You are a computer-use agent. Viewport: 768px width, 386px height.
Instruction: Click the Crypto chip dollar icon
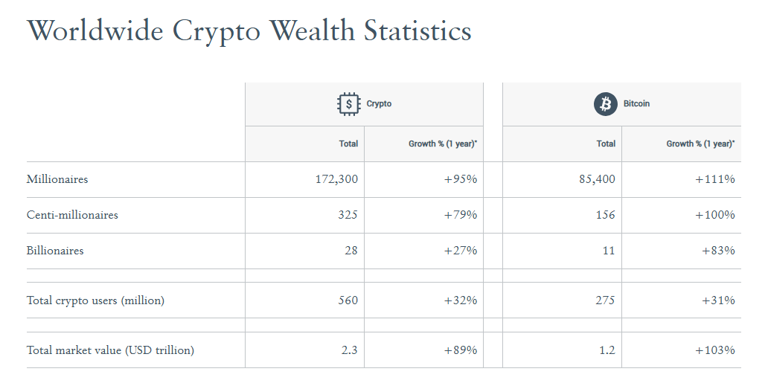pos(348,104)
